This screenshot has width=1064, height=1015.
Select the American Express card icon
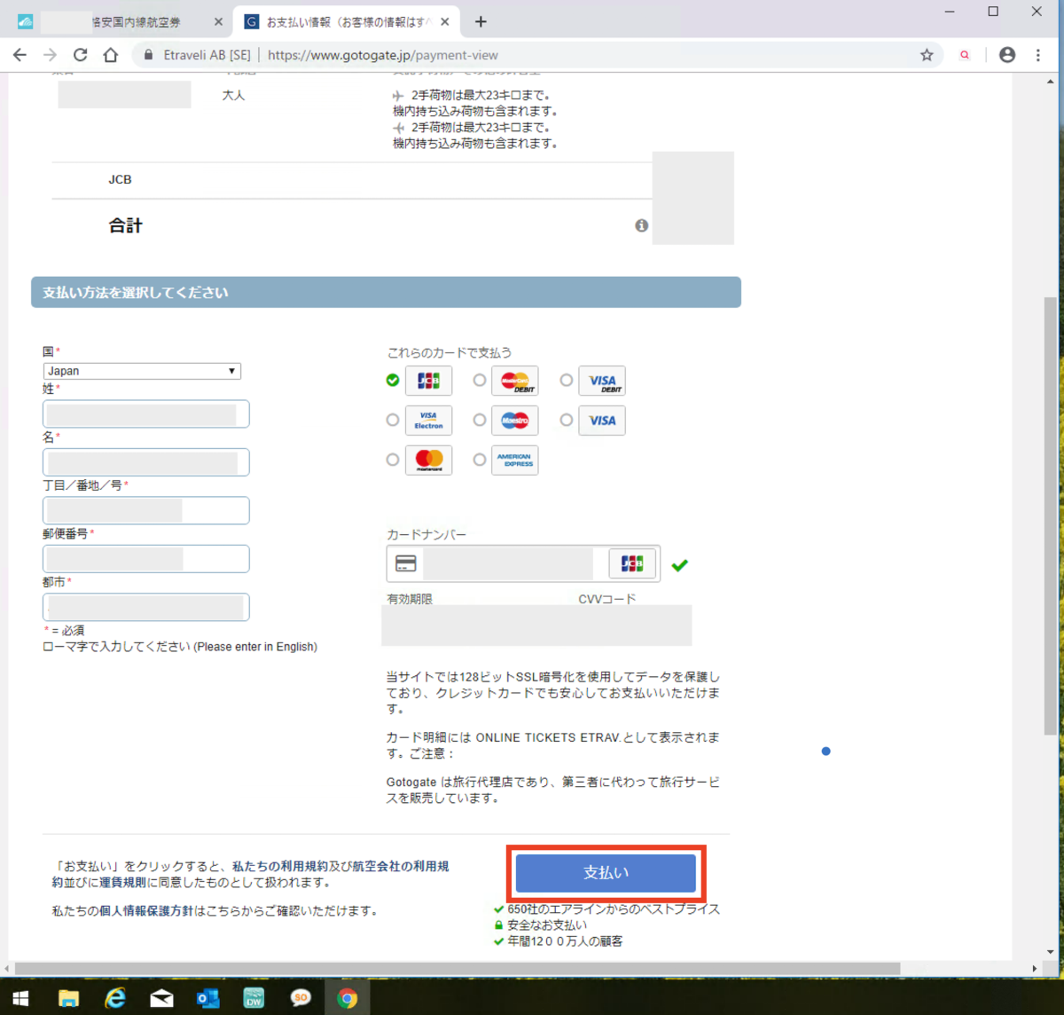point(514,460)
